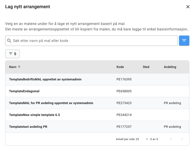The width and height of the screenshot is (194, 146).
Task: Toggle sort arrow beside Navn column
Action: point(19,67)
